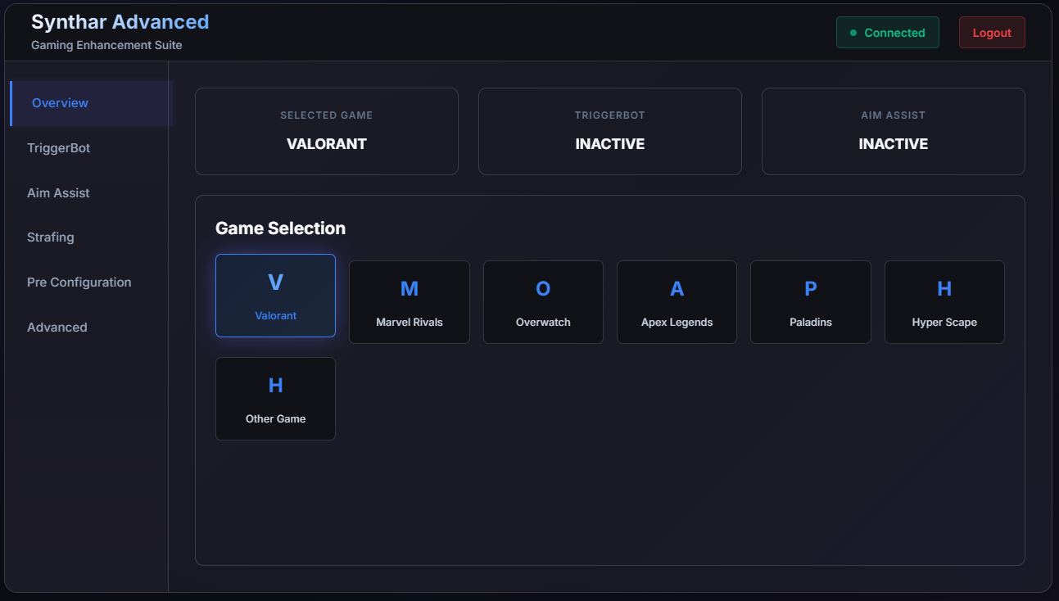Click the Logout button

tap(992, 32)
